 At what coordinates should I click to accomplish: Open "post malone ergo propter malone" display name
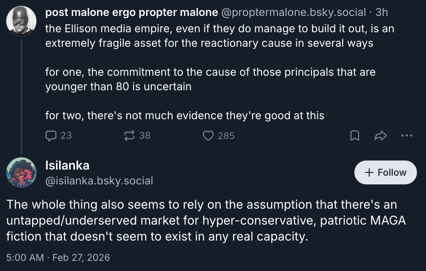[131, 12]
